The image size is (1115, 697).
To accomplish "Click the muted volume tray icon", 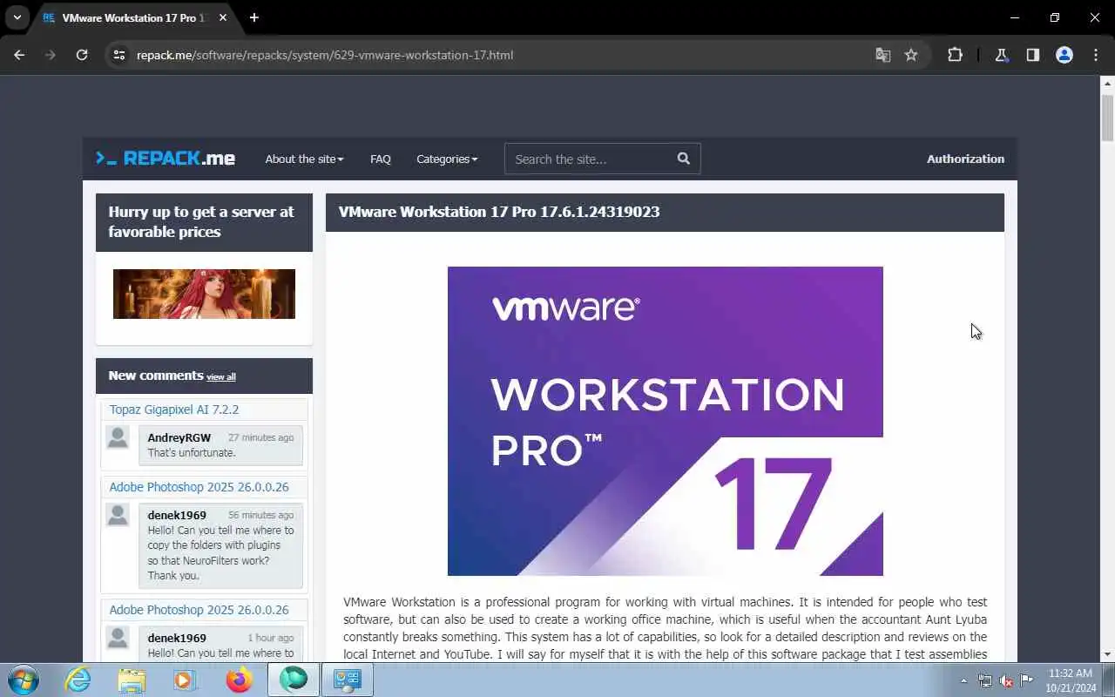I will (1006, 680).
